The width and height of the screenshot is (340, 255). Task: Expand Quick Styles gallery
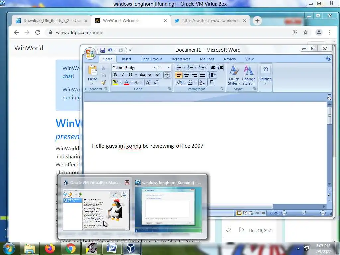pos(234,75)
